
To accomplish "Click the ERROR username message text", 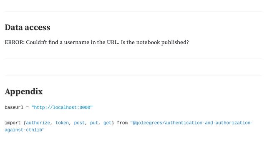I will (97, 42).
